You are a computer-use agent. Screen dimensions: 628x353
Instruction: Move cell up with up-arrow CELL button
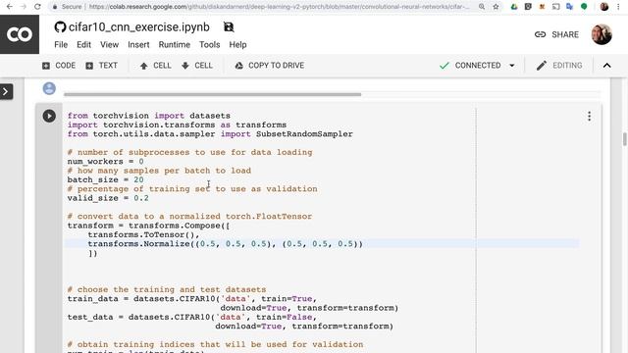(x=155, y=66)
